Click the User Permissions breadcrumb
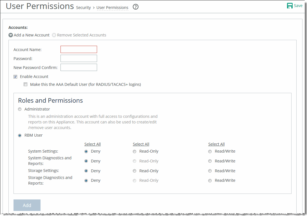 112,8
